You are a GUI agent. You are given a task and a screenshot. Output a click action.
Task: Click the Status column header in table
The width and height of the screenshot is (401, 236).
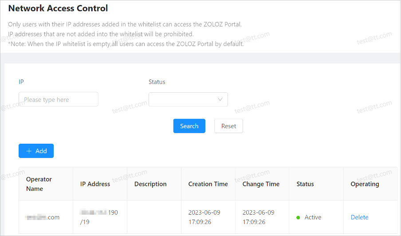coord(305,184)
